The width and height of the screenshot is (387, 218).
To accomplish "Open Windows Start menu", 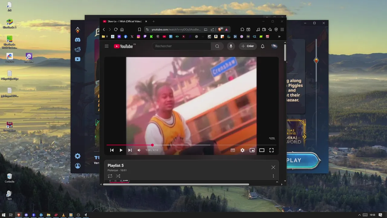I will (x=4, y=215).
